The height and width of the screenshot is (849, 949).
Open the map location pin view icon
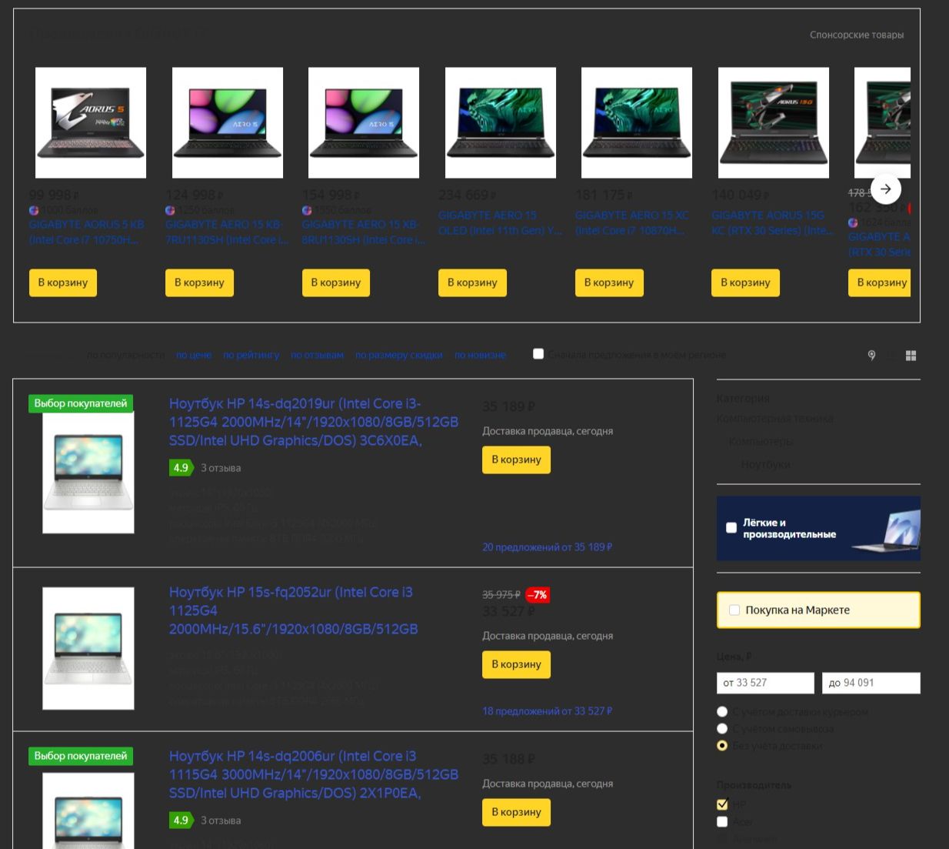[x=871, y=355]
